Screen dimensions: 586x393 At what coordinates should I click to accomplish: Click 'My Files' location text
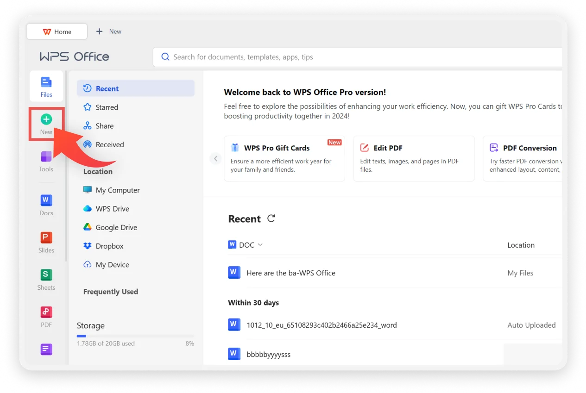[520, 273]
